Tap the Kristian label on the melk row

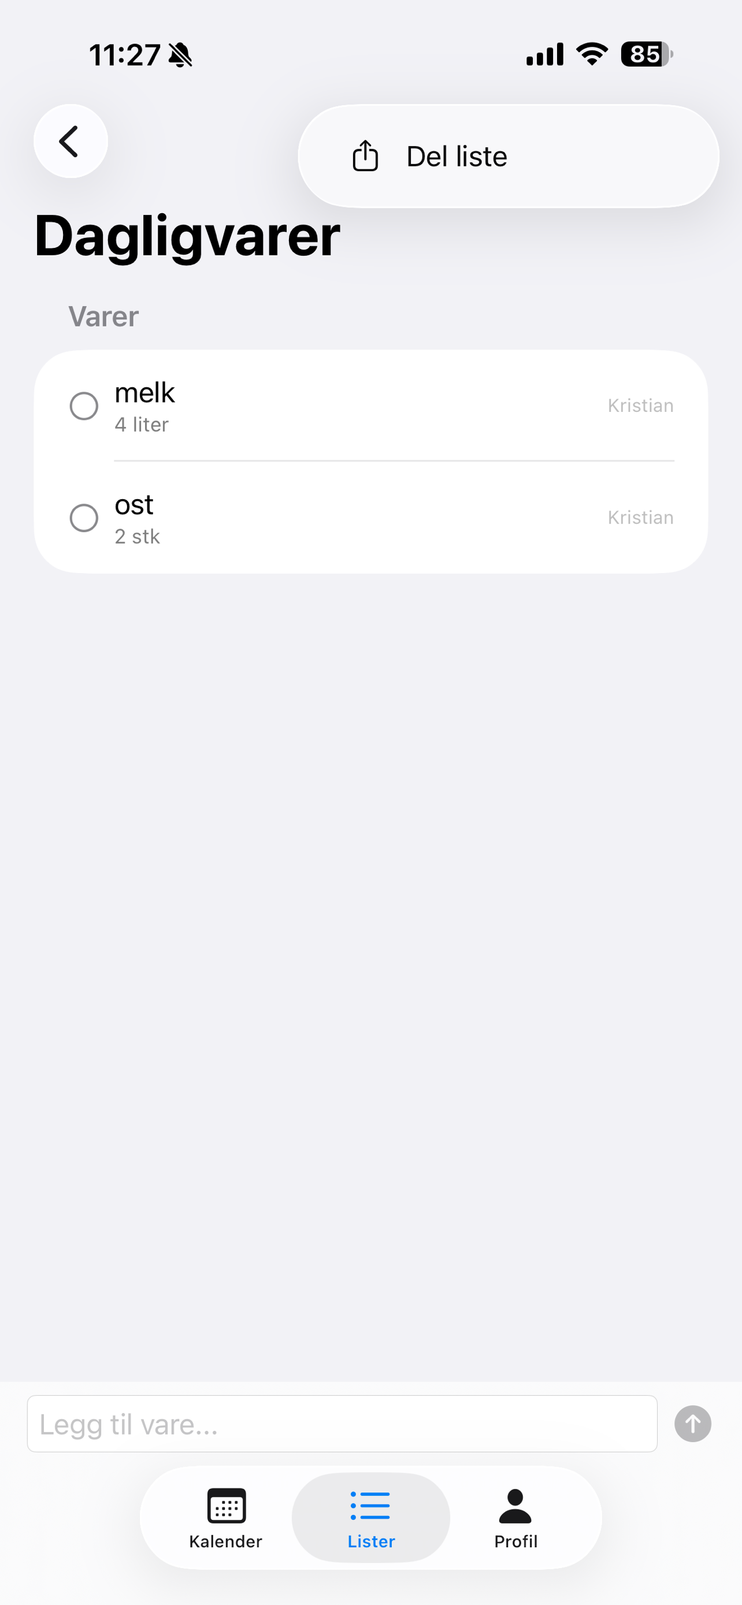640,406
